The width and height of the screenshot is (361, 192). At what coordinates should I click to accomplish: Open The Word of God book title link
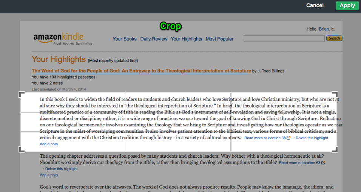point(141,71)
